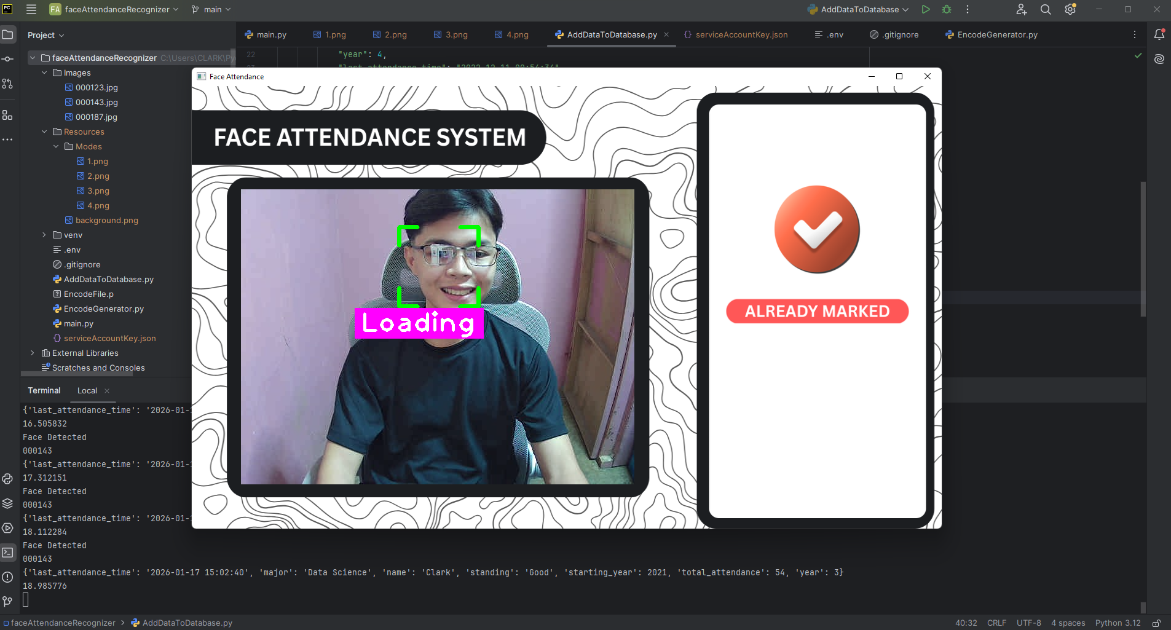
Task: Open the Commit tool window icon
Action: (7, 59)
